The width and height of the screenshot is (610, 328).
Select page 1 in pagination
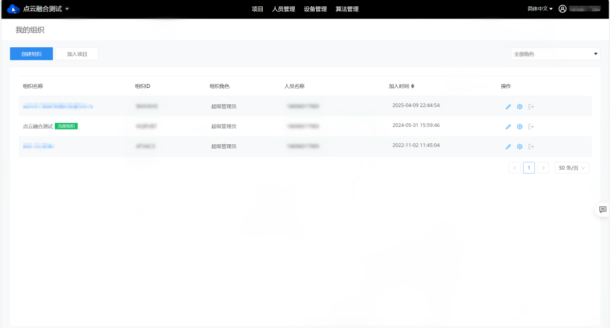click(529, 168)
